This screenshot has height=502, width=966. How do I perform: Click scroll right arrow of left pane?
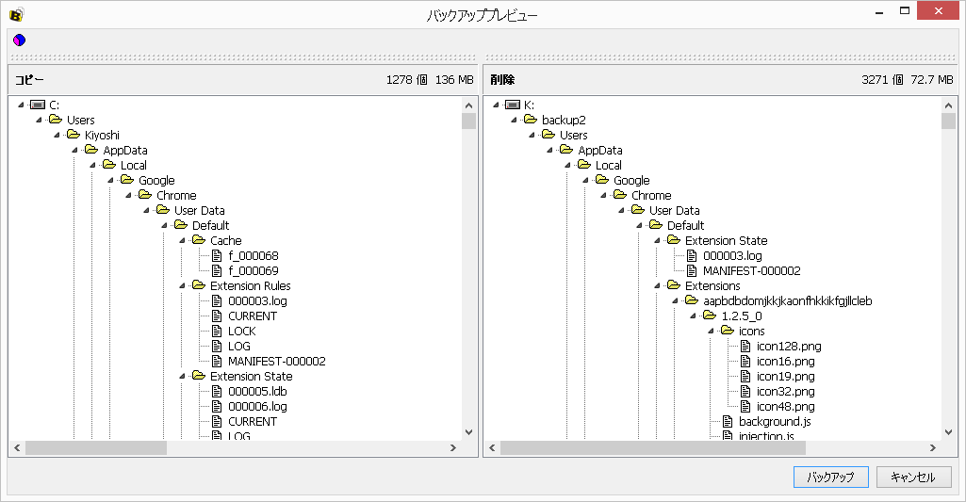pyautogui.click(x=453, y=447)
